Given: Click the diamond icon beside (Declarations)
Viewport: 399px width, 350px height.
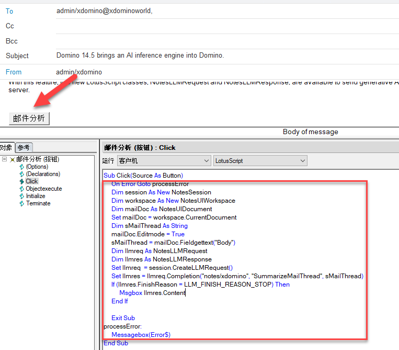Looking at the screenshot, I should tap(21, 174).
